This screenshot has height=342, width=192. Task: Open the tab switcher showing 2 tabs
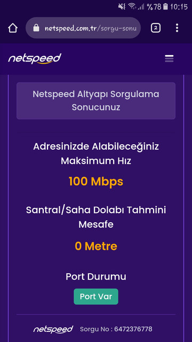tap(156, 28)
